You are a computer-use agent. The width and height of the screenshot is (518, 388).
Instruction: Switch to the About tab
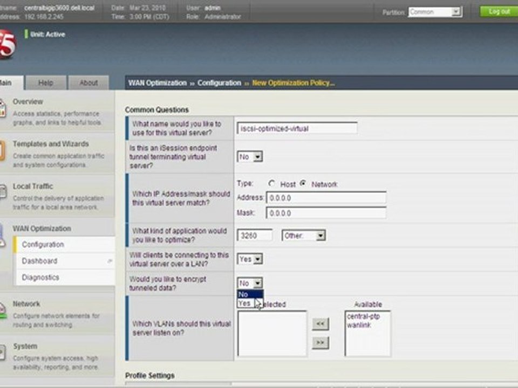tap(88, 83)
